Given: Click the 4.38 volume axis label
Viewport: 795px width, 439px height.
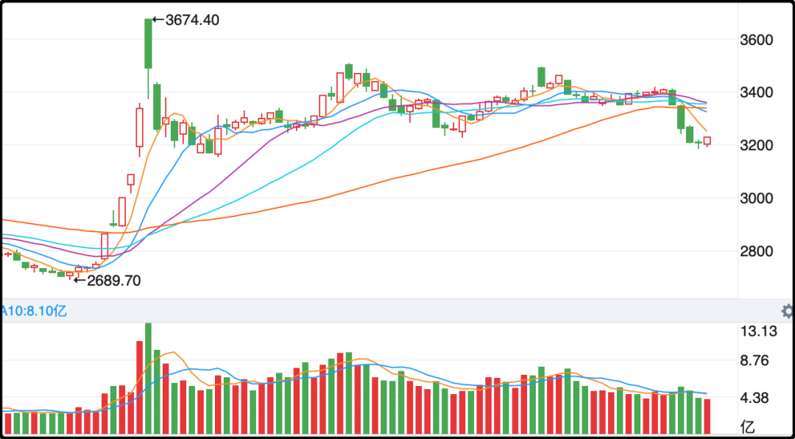Looking at the screenshot, I should [758, 398].
